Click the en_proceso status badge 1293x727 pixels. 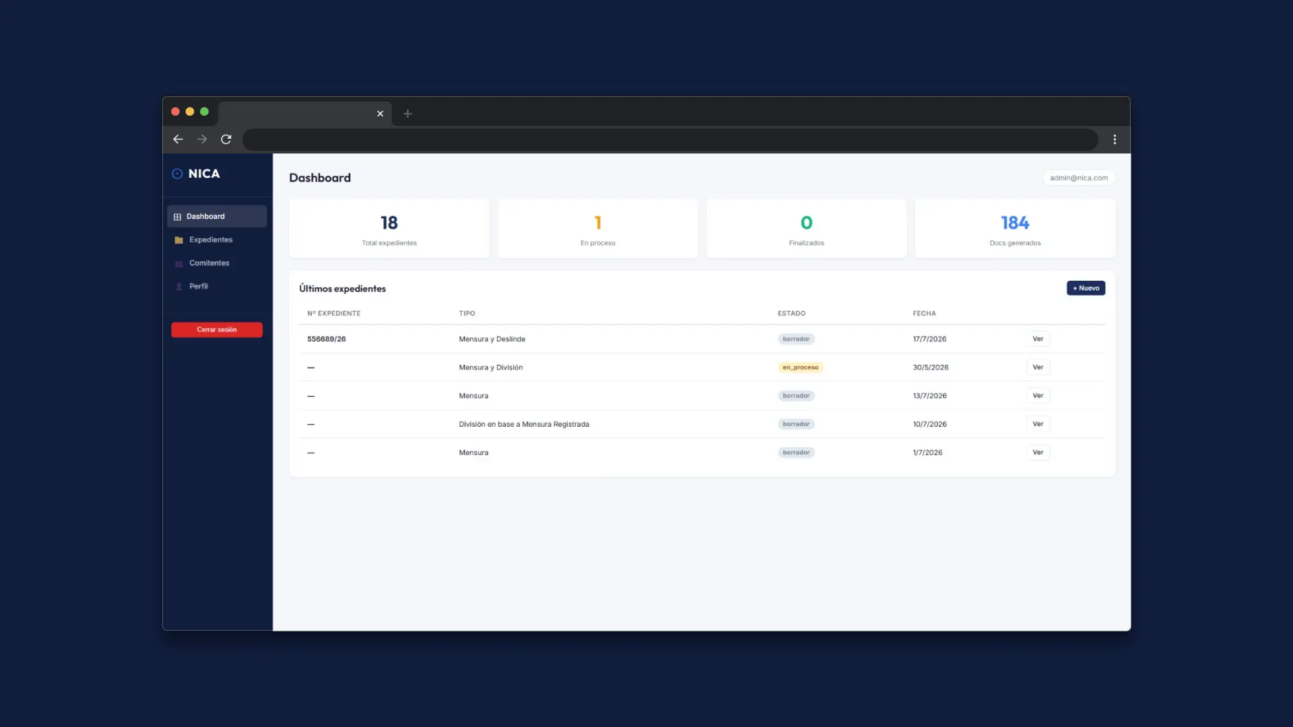[x=801, y=368]
